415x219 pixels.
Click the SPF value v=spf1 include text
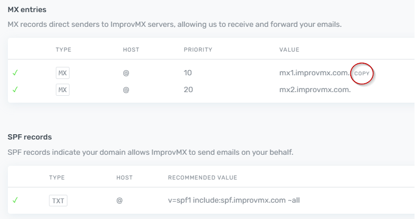tap(234, 200)
